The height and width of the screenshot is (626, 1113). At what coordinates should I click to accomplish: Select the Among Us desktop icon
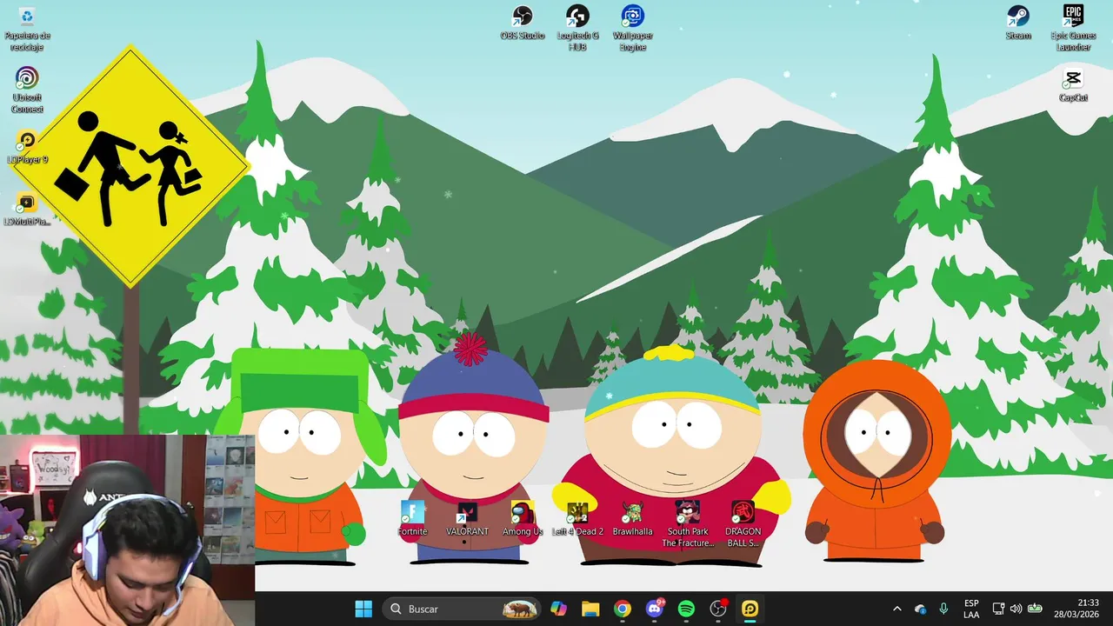pyautogui.click(x=522, y=519)
